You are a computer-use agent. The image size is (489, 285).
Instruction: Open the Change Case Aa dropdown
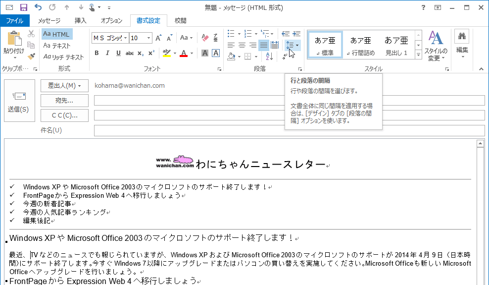[187, 38]
